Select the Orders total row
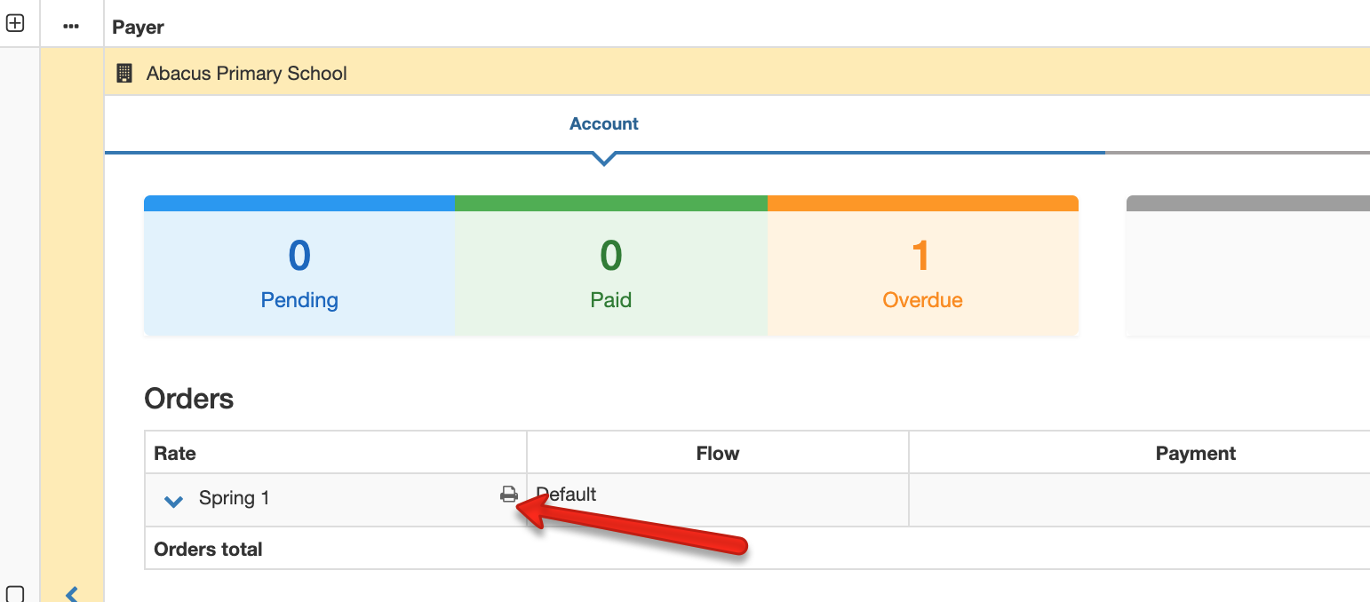 [x=208, y=549]
